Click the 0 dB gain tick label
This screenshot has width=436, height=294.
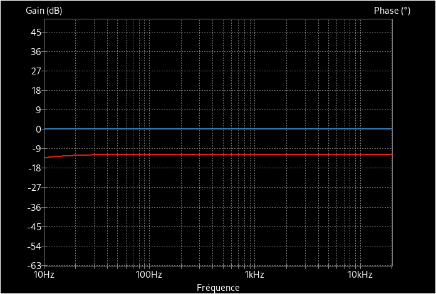click(x=38, y=129)
